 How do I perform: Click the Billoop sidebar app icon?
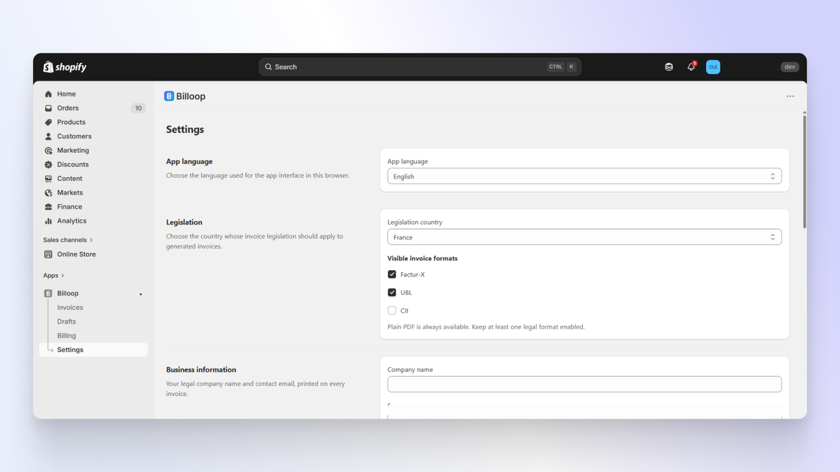click(x=49, y=293)
